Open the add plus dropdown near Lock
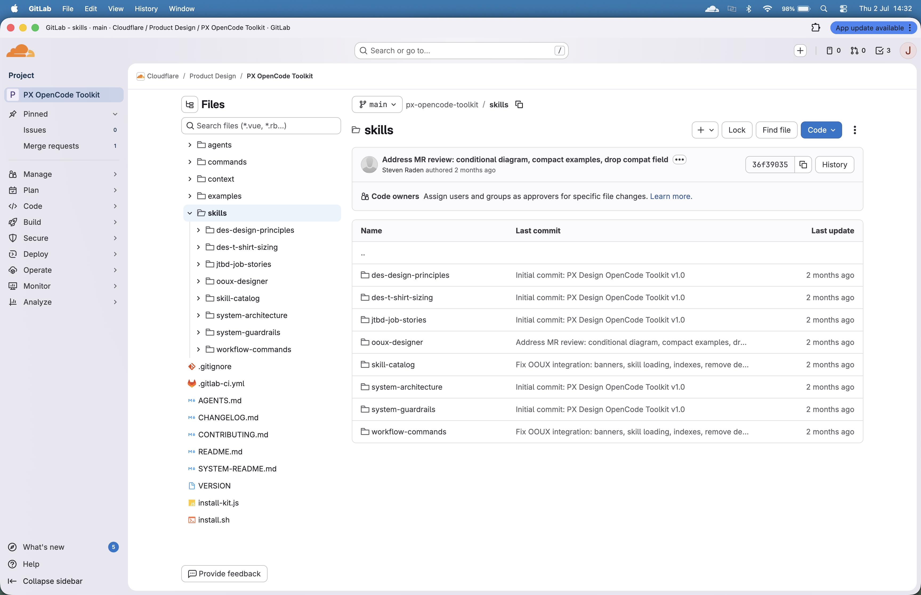This screenshot has width=921, height=595. click(x=705, y=130)
